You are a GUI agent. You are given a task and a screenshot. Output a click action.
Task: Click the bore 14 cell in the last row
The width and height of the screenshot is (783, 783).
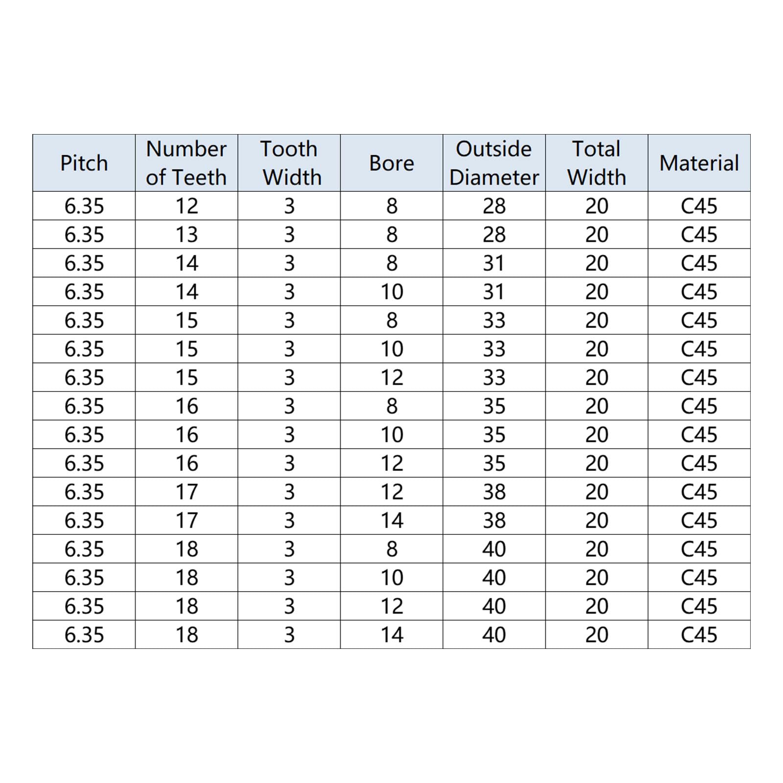click(x=391, y=635)
